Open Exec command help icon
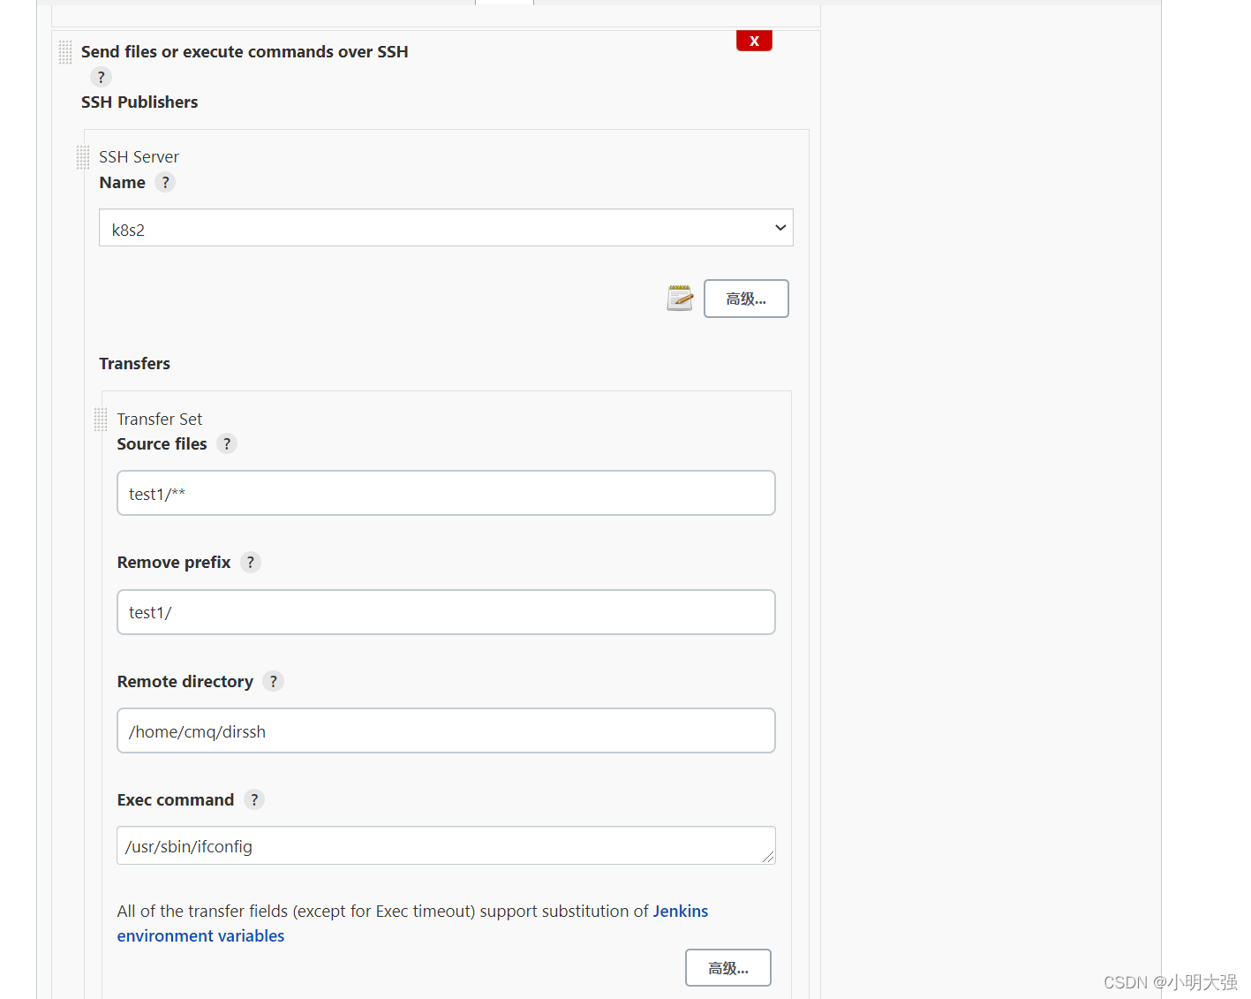The image size is (1251, 999). pos(254,800)
